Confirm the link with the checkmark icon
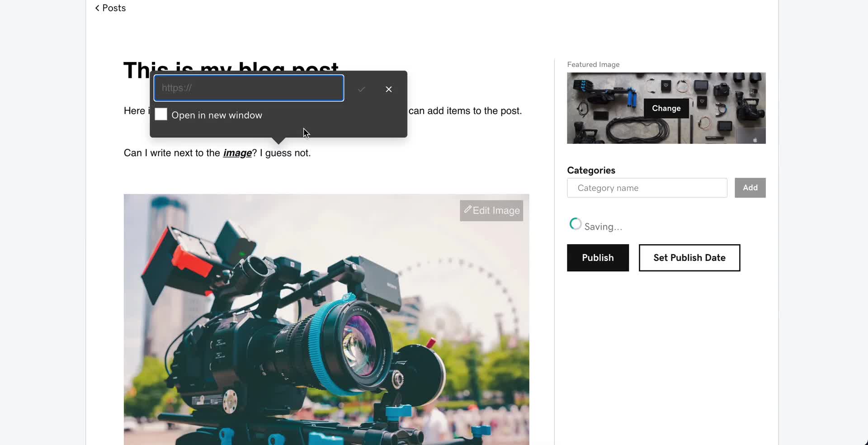This screenshot has width=868, height=445. pyautogui.click(x=361, y=89)
